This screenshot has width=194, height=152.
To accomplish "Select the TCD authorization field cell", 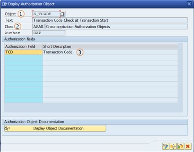I will click(24, 52).
